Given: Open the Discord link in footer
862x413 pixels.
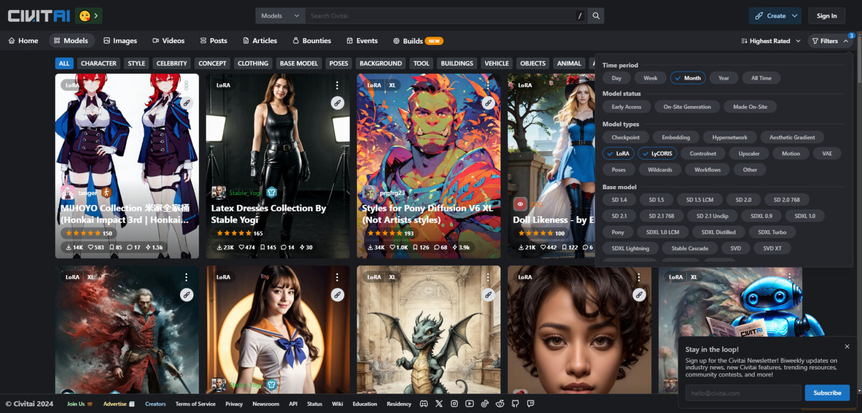Looking at the screenshot, I should point(423,404).
